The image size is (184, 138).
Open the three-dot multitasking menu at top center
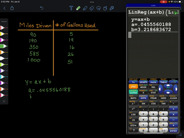(x=92, y=2)
